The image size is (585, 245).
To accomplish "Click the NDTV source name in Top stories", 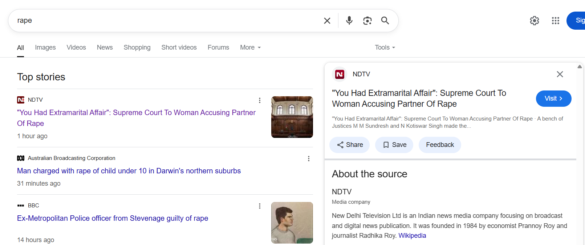I will click(x=35, y=100).
